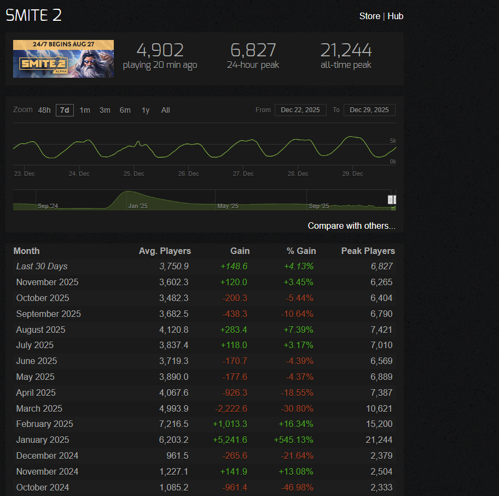Click the SMITE 2 page title
The image size is (499, 496).
coord(34,15)
